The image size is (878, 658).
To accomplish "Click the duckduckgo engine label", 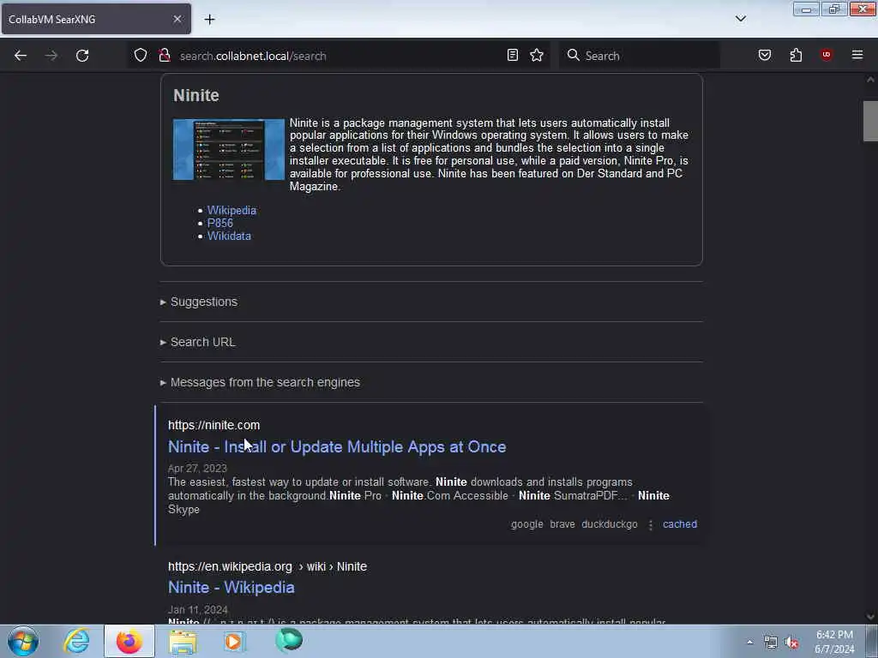I will click(610, 524).
